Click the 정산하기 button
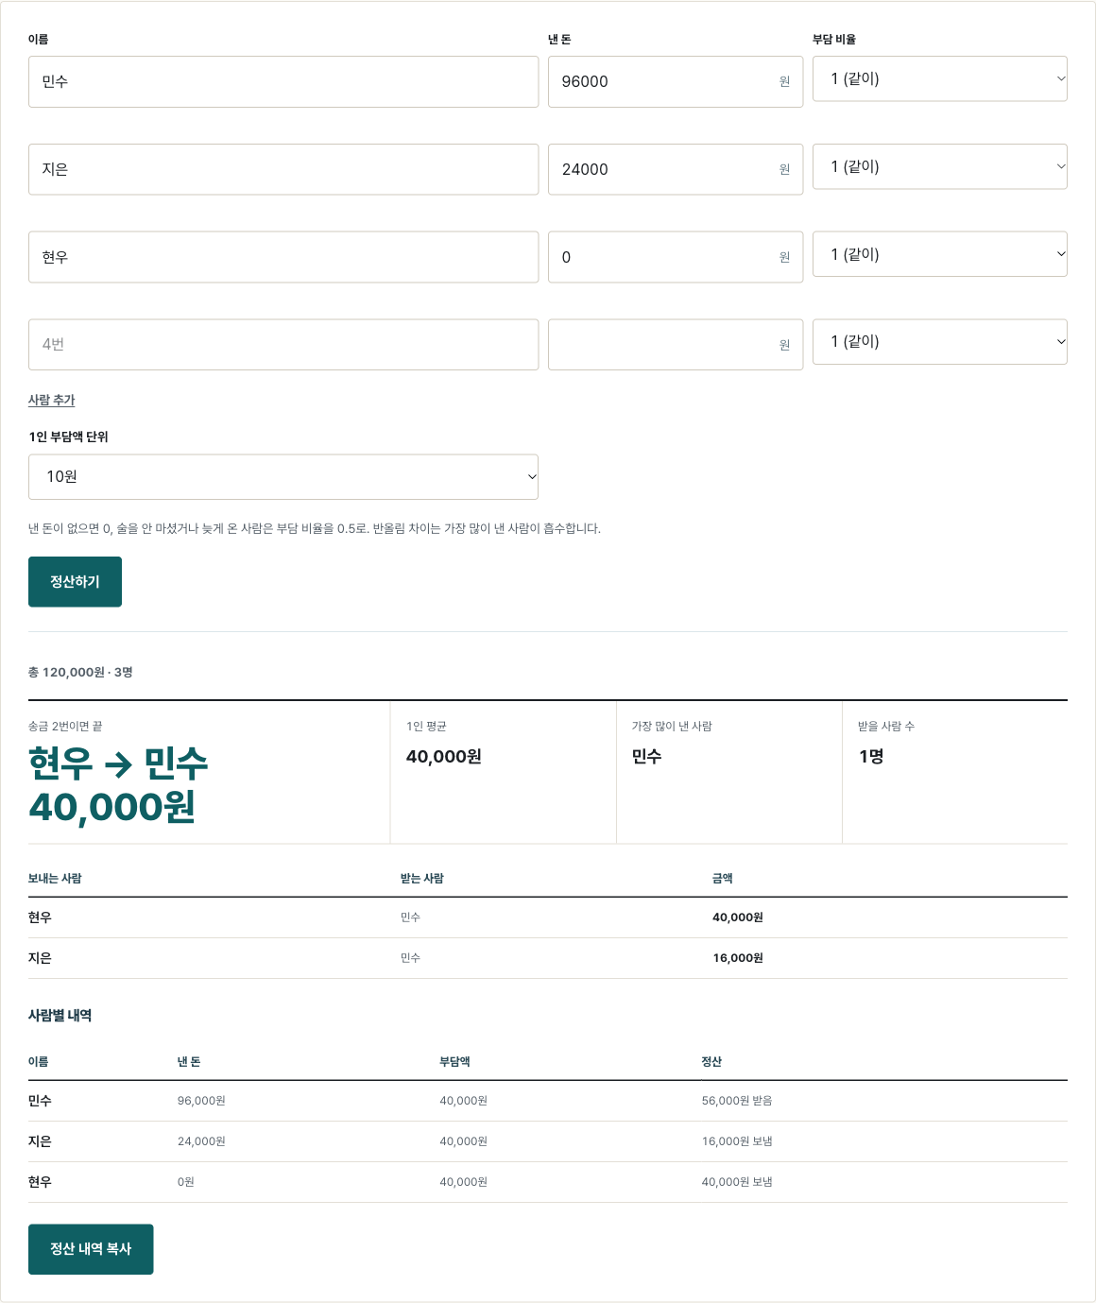The height and width of the screenshot is (1303, 1096). point(75,582)
